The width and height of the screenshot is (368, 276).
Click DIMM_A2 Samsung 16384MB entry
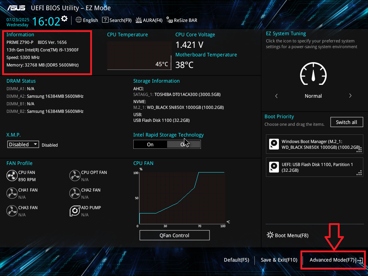pos(45,96)
